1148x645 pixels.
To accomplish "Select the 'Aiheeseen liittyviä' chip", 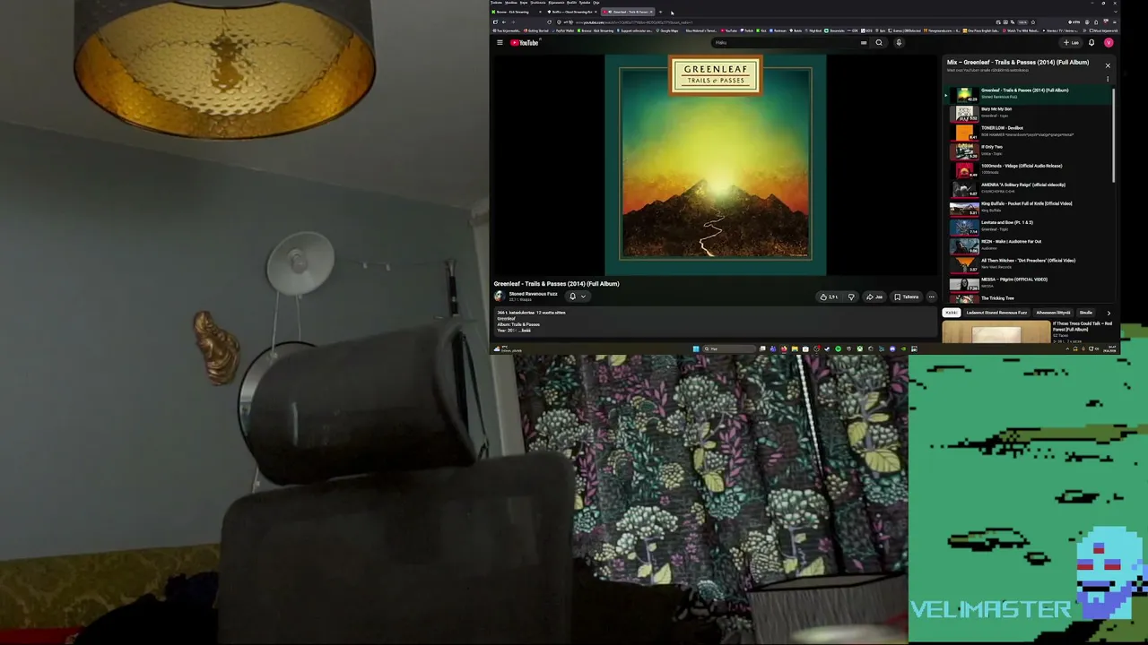I will [1053, 313].
